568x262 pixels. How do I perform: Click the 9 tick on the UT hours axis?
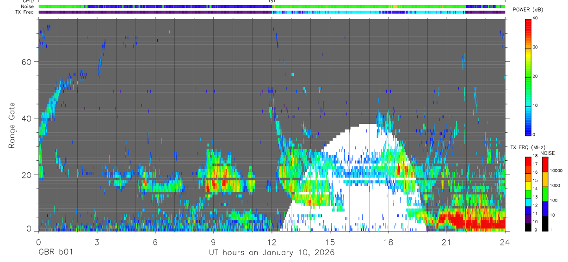(x=214, y=242)
